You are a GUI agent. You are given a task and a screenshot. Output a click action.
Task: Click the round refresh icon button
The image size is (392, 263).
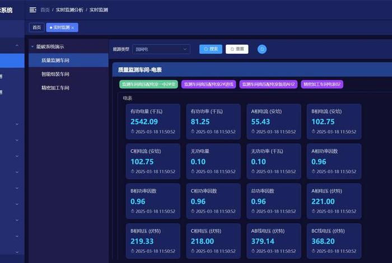click(x=262, y=49)
